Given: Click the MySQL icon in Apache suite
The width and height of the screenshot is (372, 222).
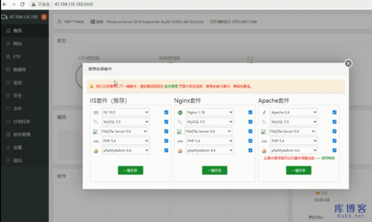Looking at the screenshot, I should click(264, 122).
